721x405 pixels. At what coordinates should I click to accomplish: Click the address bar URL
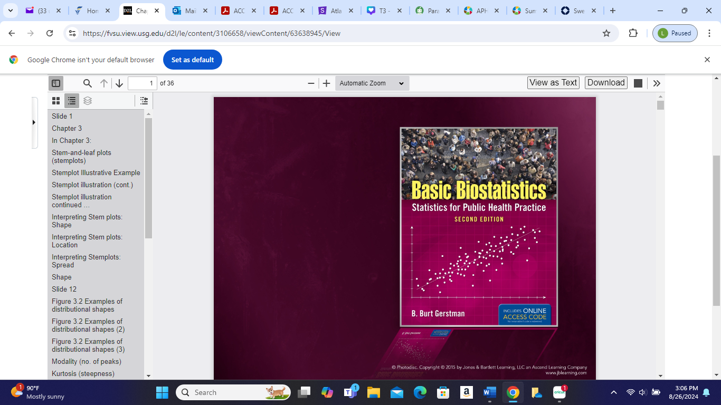[x=212, y=33]
